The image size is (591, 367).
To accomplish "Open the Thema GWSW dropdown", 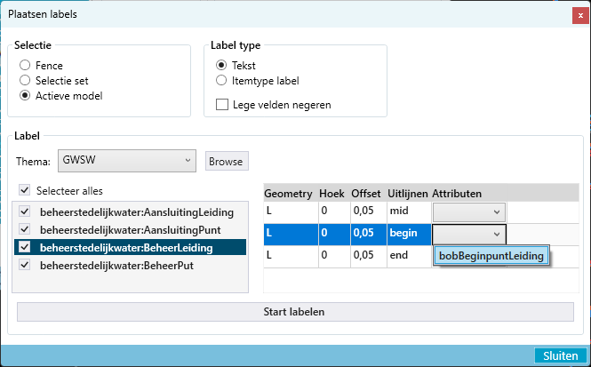I will coord(127,161).
